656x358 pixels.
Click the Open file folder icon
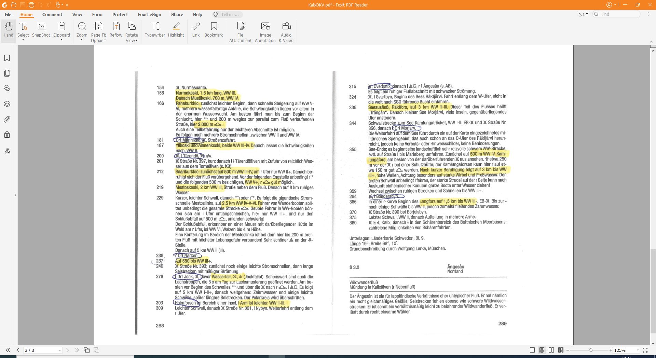click(x=13, y=5)
